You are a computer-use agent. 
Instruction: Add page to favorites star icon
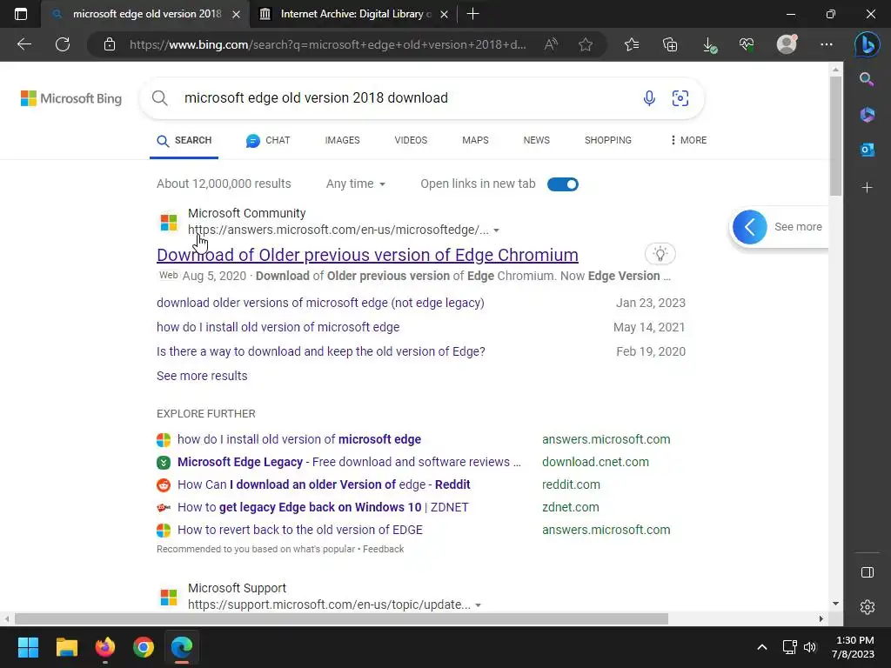click(x=586, y=44)
